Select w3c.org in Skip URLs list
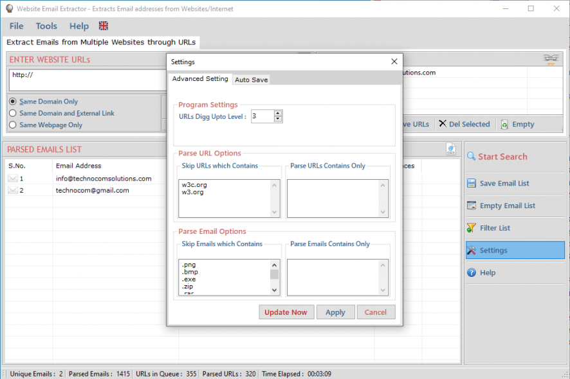This screenshot has width=570, height=379. coord(194,185)
